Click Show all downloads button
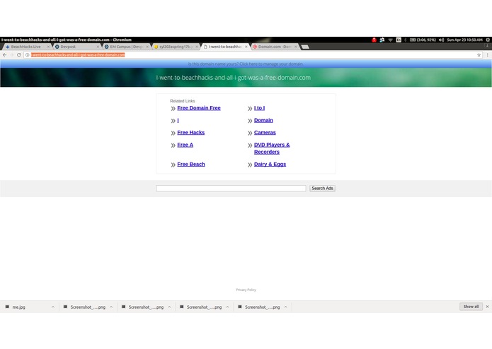The image size is (492, 349). [471, 307]
